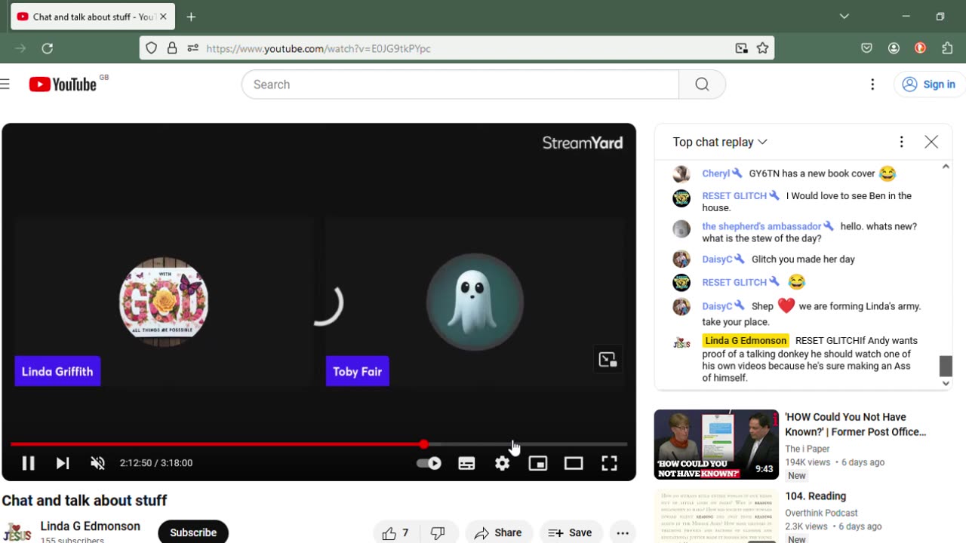Click the shepherd's ambassador chat name
This screenshot has height=543, width=966.
[761, 226]
